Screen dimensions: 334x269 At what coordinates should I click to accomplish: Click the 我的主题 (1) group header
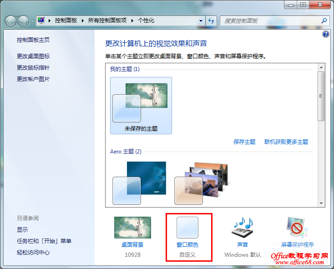pos(125,69)
